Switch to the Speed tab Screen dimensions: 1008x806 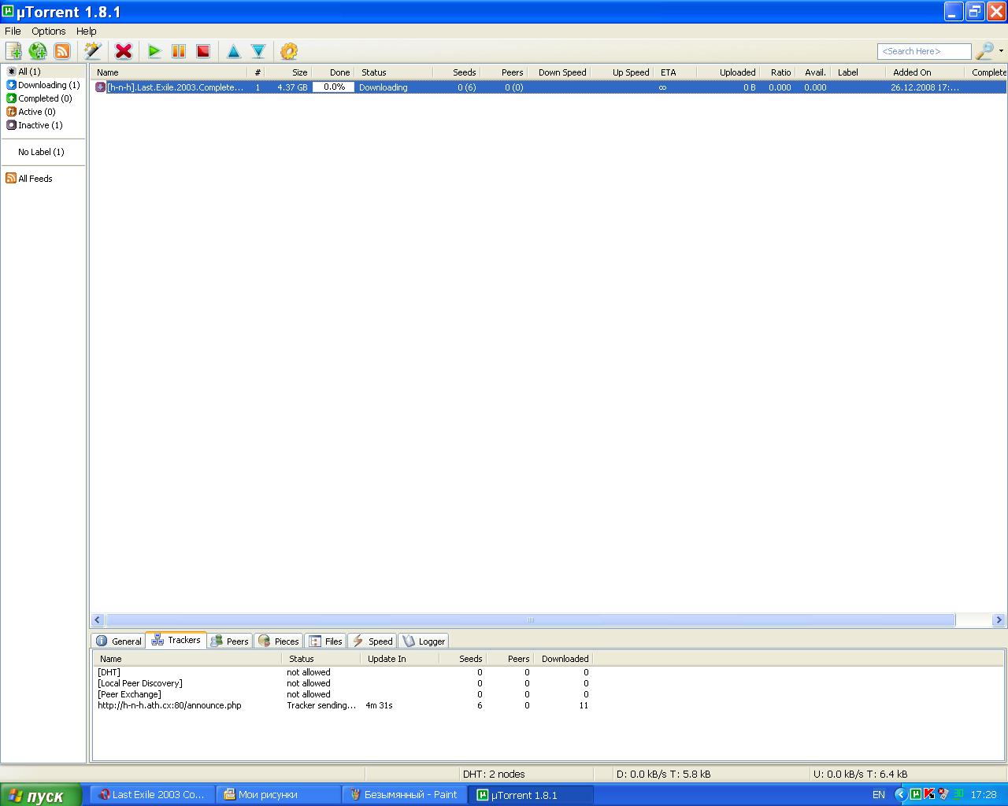372,641
